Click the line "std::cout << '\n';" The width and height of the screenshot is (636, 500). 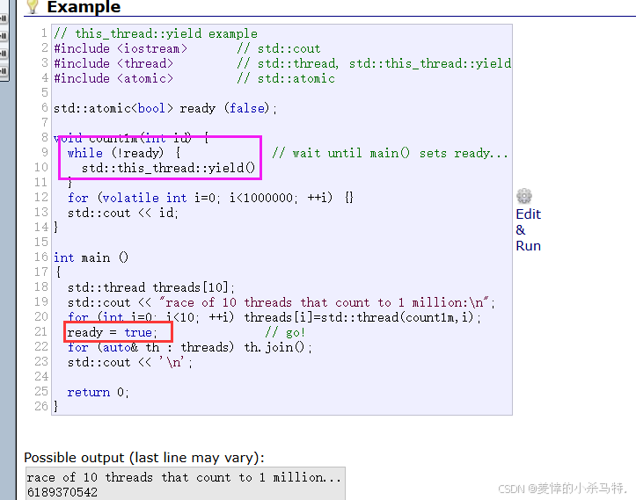(x=130, y=362)
